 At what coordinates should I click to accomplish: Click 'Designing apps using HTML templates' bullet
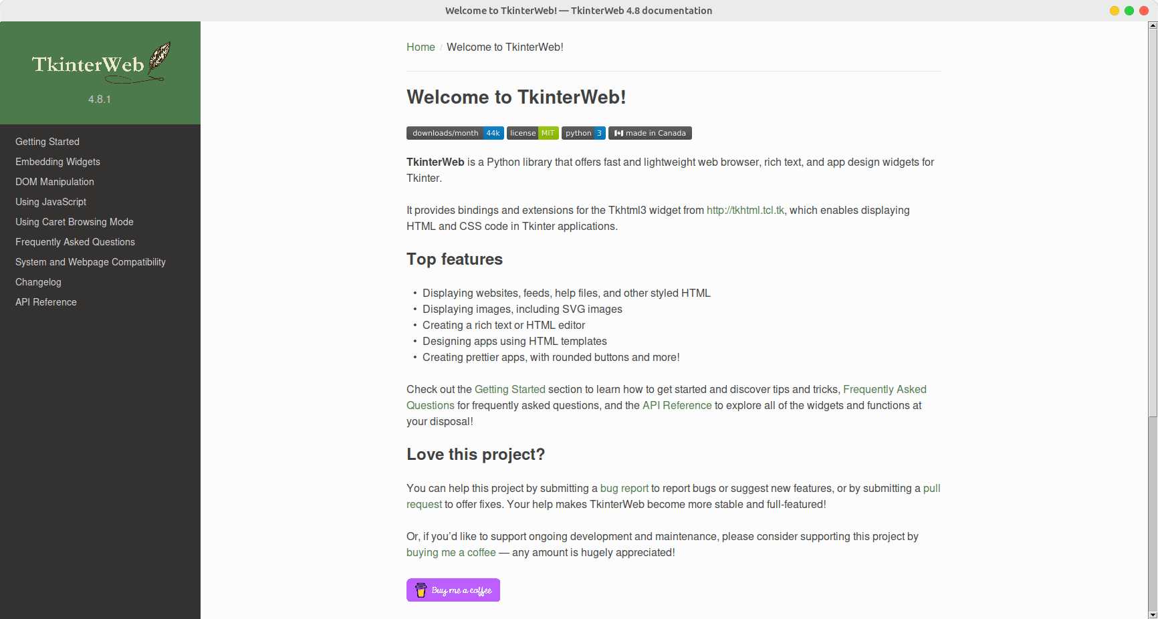point(515,341)
